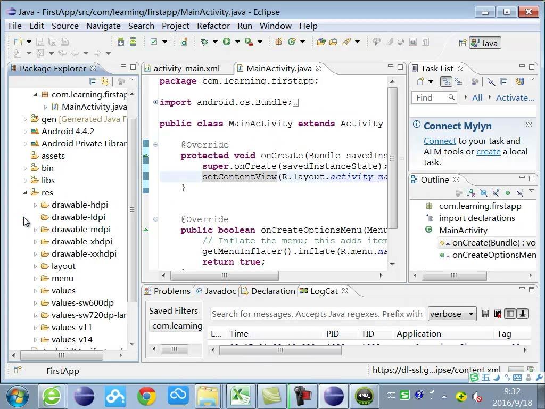Open Excel from the Windows taskbar
545x409 pixels.
241,396
